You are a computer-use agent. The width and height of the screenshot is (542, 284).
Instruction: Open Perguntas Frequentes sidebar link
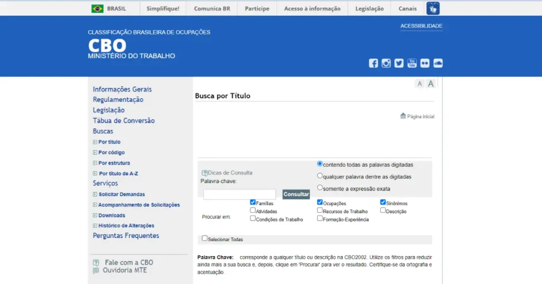point(126,236)
